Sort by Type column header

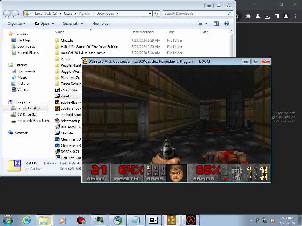coord(182,32)
